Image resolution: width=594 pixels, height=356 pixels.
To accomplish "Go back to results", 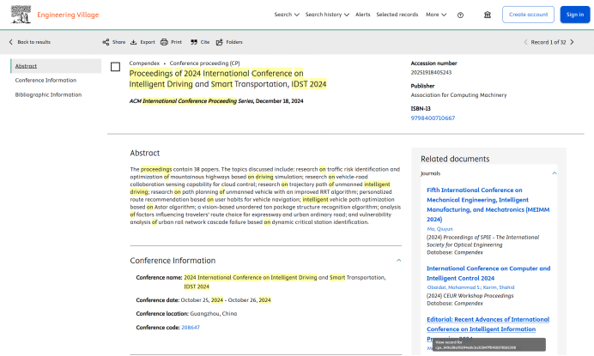I will click(x=29, y=42).
